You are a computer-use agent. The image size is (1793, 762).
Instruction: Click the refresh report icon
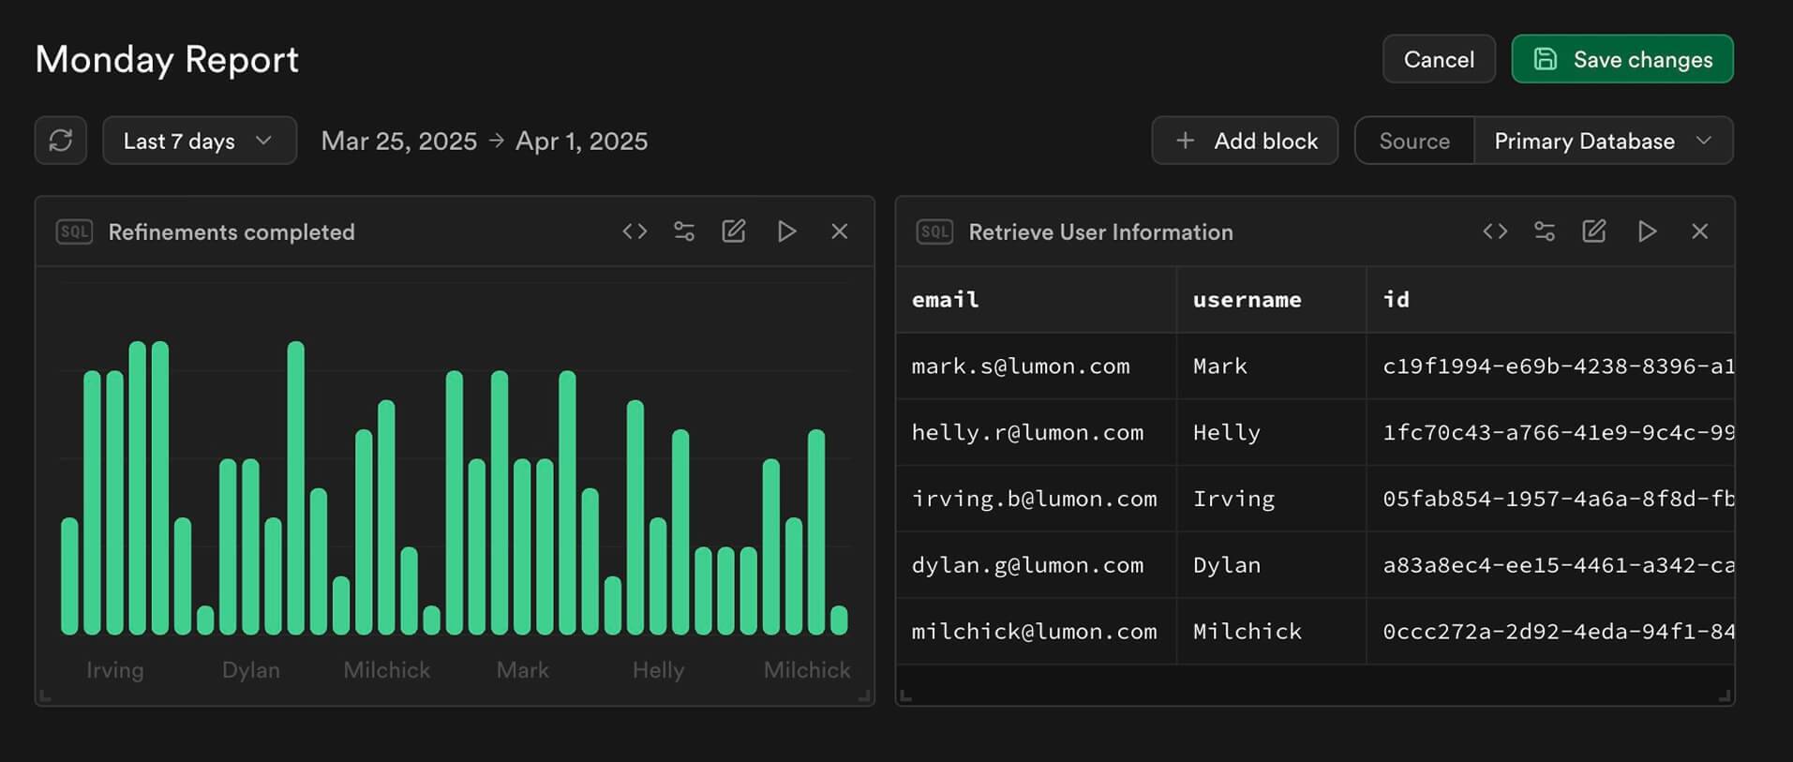[61, 141]
